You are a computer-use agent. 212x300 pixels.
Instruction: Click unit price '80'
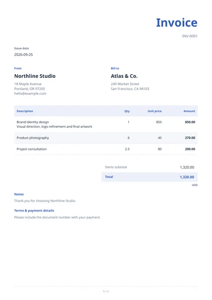(160, 149)
